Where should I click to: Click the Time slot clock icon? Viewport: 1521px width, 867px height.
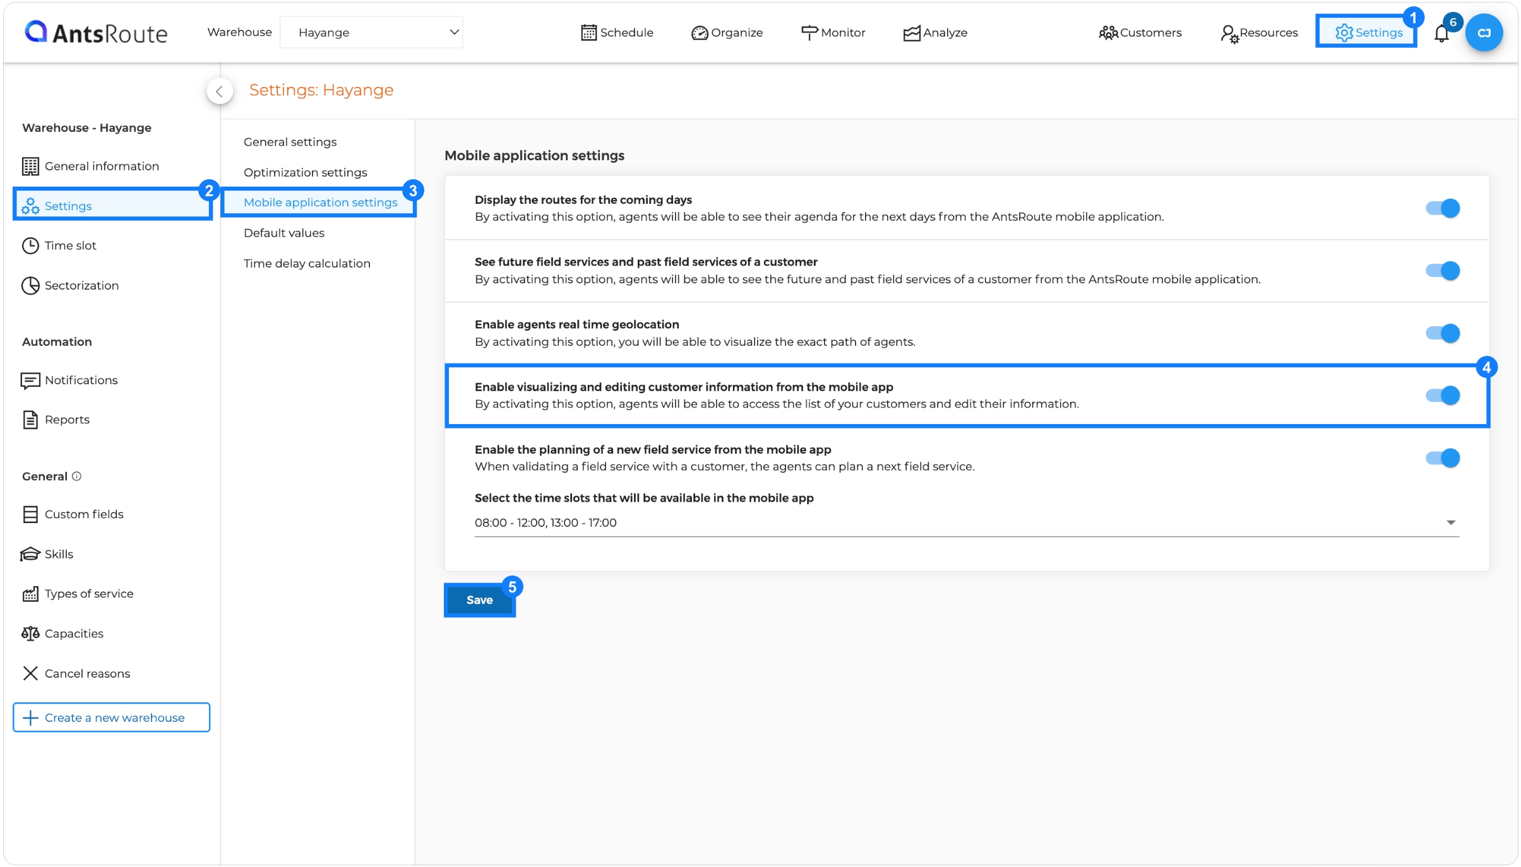point(30,245)
